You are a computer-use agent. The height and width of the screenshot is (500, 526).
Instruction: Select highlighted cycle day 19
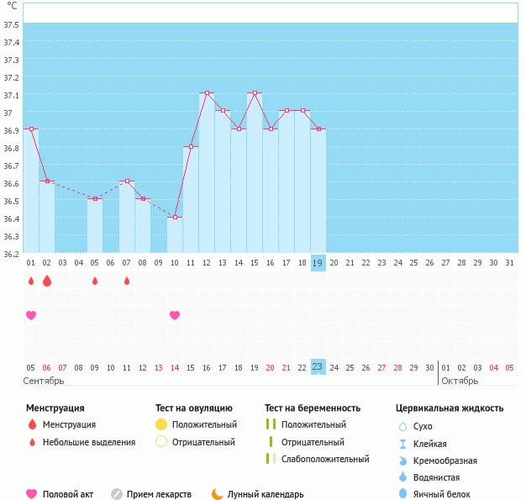point(318,263)
